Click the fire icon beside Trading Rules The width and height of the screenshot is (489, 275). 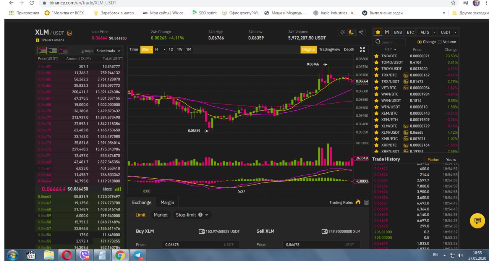(x=358, y=202)
